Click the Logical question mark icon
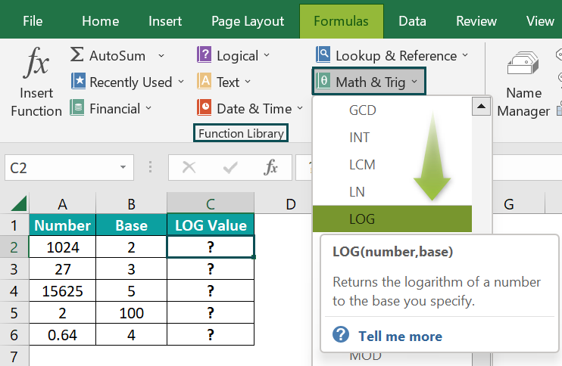 click(x=204, y=54)
